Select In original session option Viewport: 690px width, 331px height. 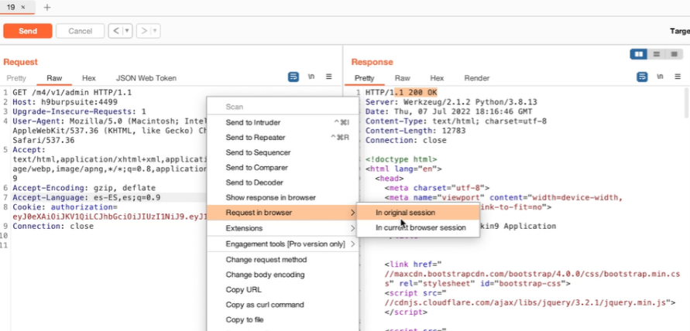click(x=418, y=213)
